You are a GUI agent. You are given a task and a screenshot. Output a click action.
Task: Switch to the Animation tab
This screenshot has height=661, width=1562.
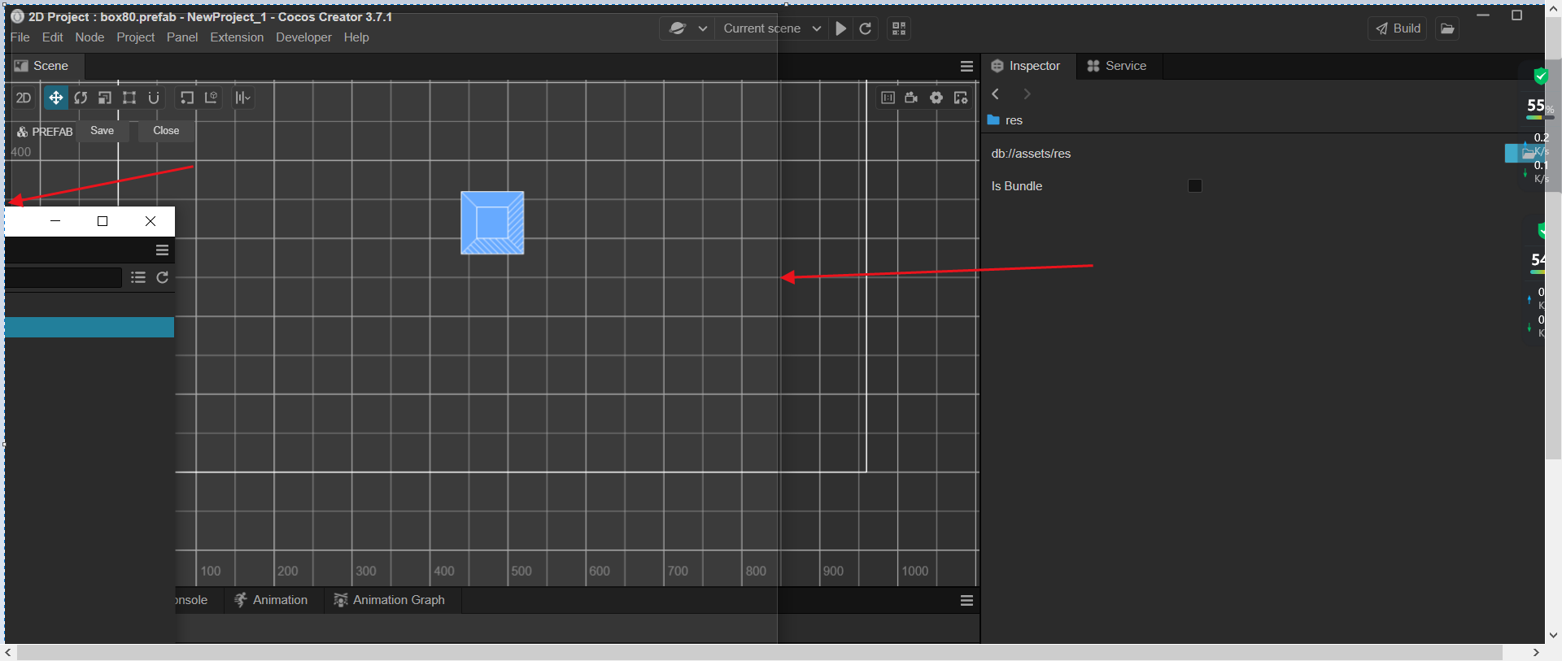click(x=271, y=600)
